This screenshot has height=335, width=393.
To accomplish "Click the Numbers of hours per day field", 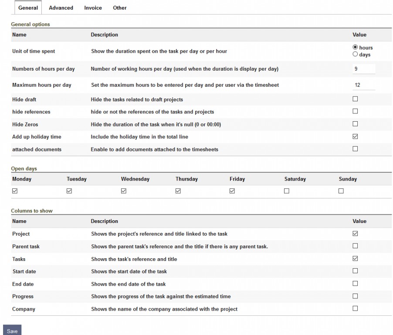I will click(x=363, y=69).
